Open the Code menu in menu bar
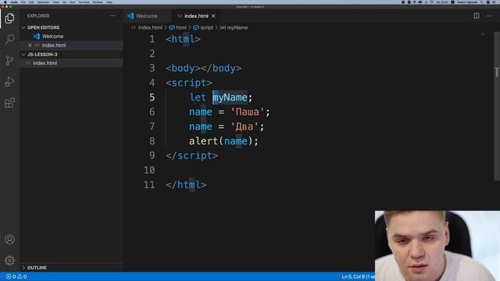 tap(14, 2)
